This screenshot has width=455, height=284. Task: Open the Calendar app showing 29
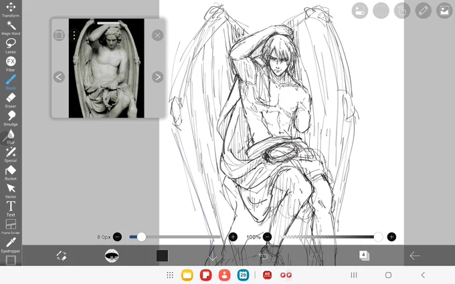243,275
